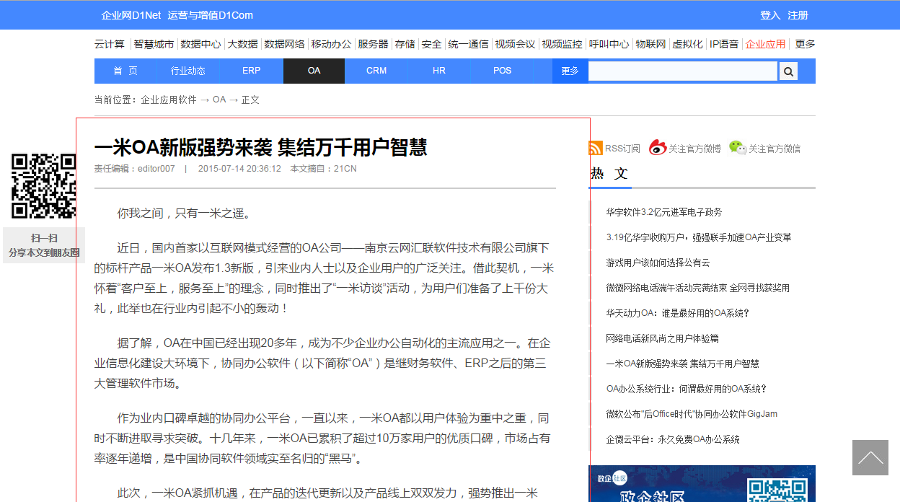Viewport: 900px width, 502px height.
Task: Click the RSS订阅 orange feed icon
Action: 596,148
